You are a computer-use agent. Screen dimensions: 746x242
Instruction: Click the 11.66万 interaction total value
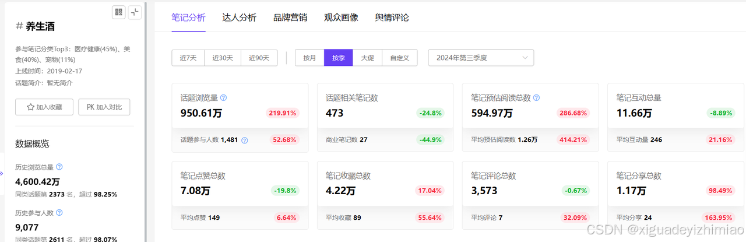(x=634, y=113)
